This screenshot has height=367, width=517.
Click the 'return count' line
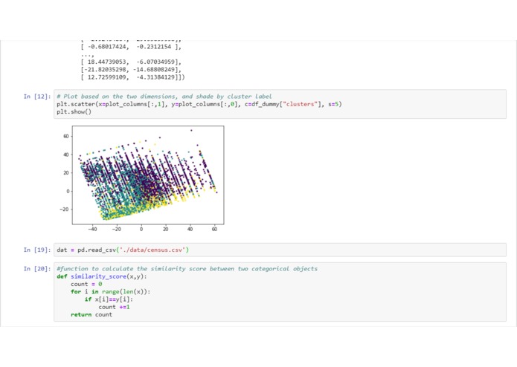[x=91, y=314]
